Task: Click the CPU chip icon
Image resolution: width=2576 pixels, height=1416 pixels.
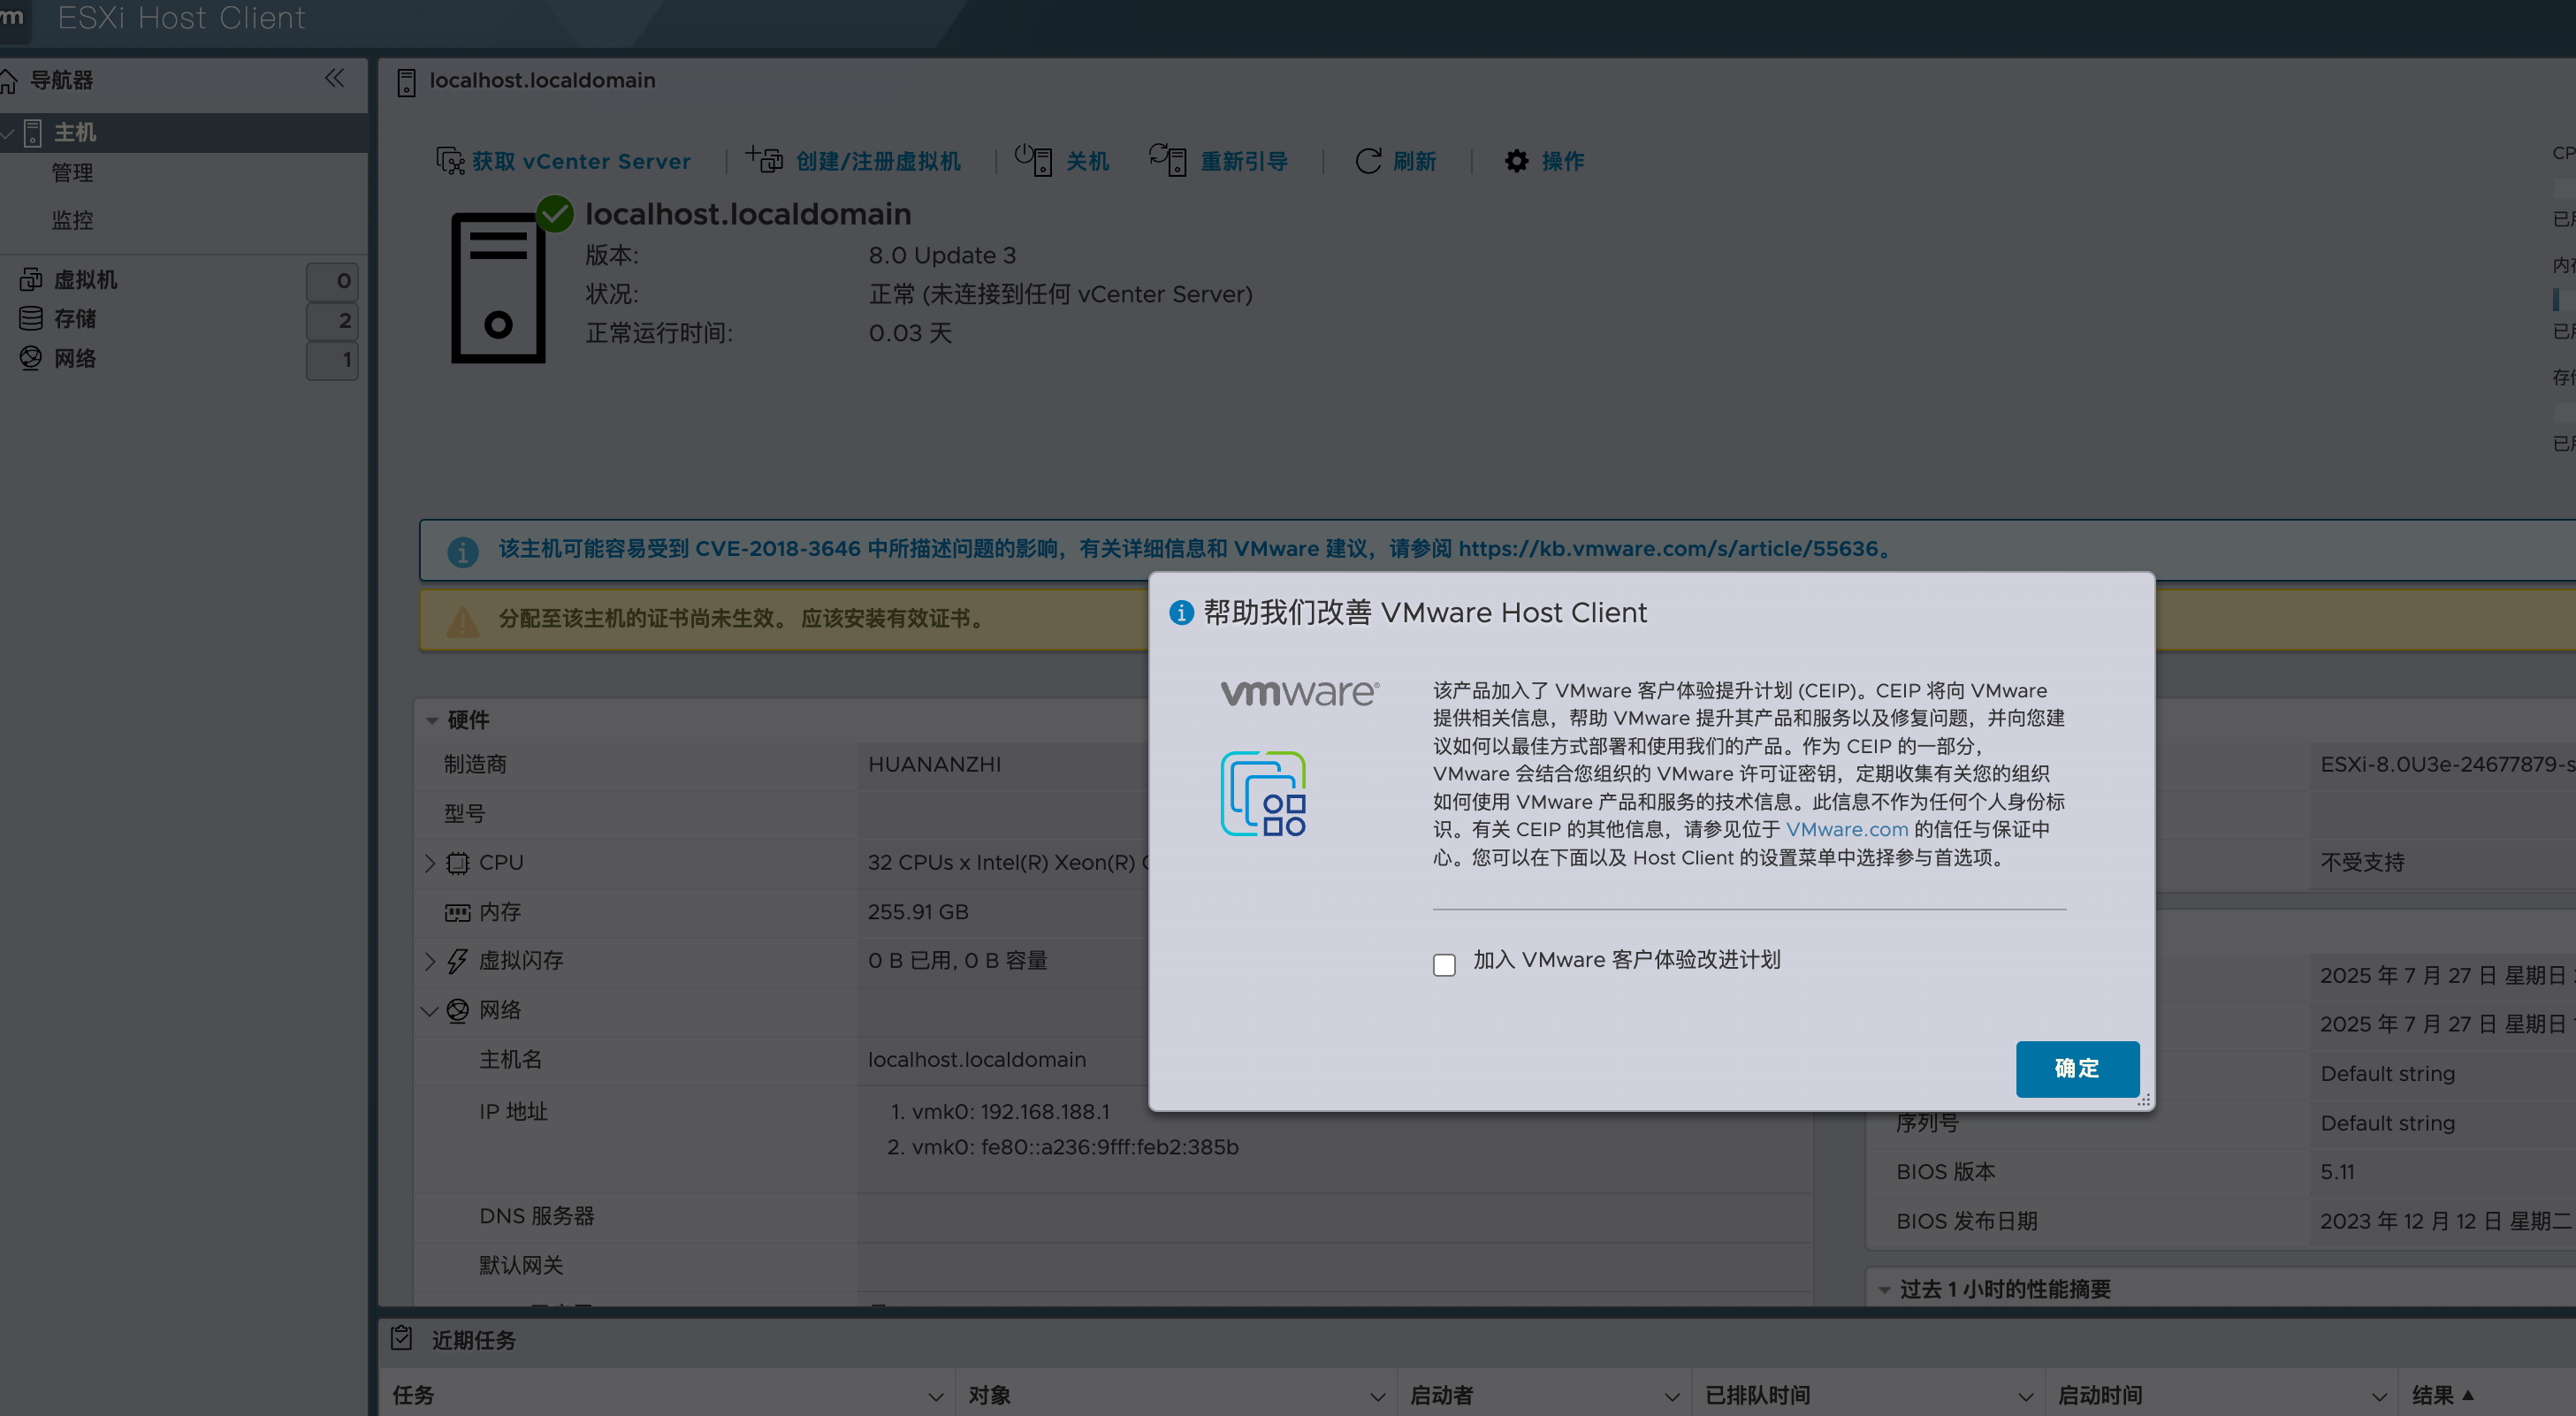Action: (x=457, y=863)
